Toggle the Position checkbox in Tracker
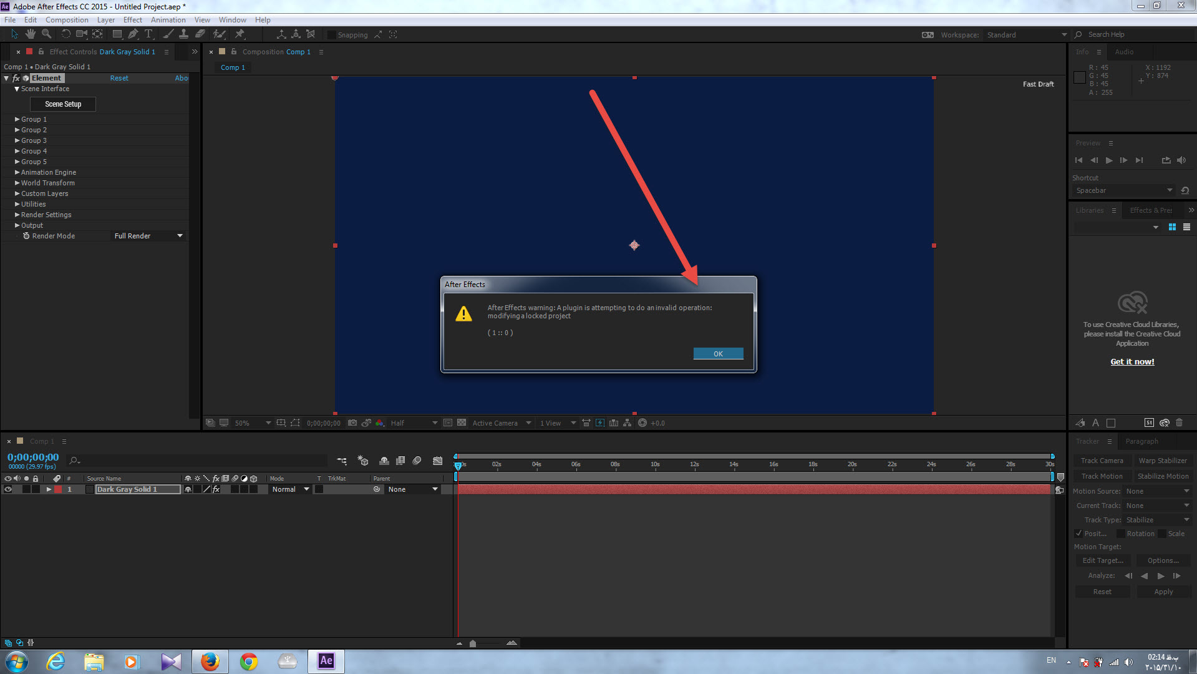 pyautogui.click(x=1078, y=534)
